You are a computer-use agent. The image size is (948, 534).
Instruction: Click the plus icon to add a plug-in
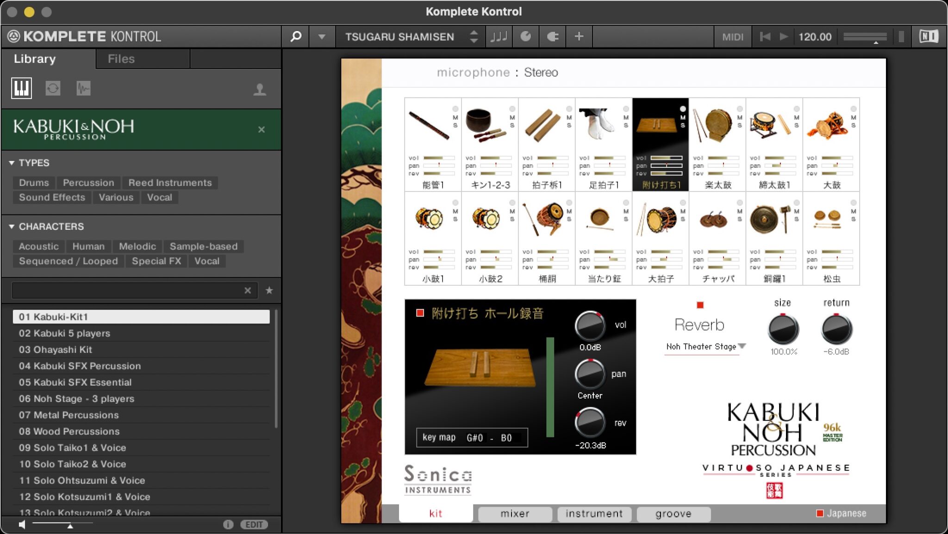(578, 36)
